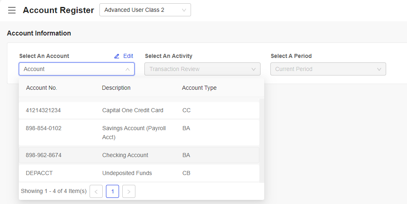Image resolution: width=407 pixels, height=204 pixels.
Task: Click the Advanced User Class chevron arrow
Action: (x=184, y=10)
